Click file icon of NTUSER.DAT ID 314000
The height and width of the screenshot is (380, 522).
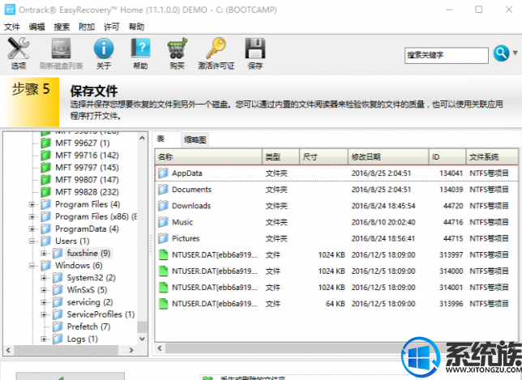pos(163,271)
